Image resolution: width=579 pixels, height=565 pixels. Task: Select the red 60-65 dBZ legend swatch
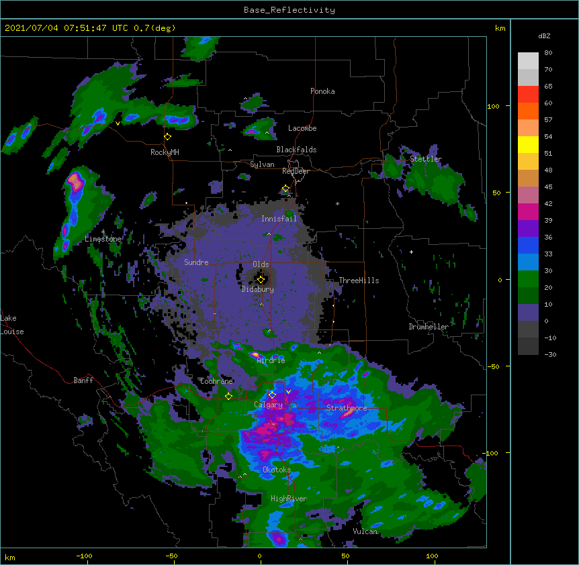[528, 95]
